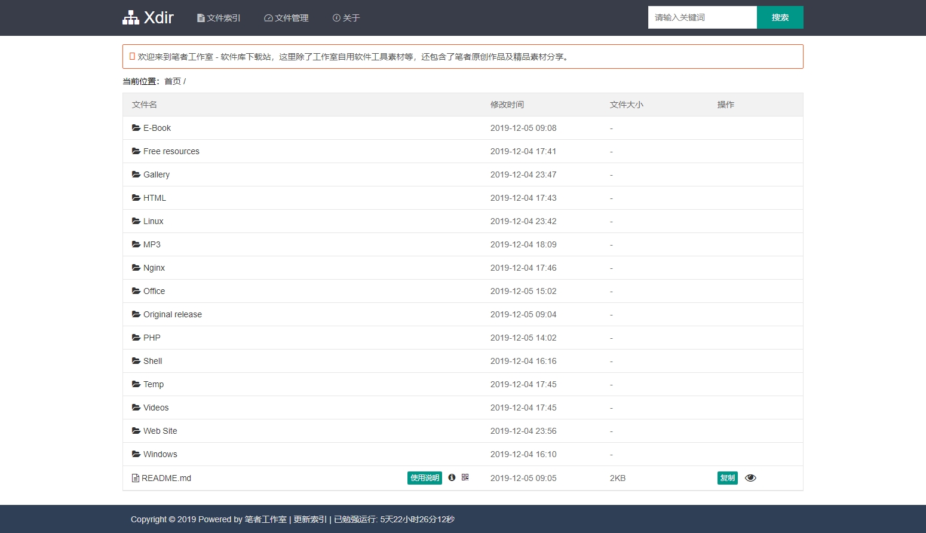Click the 操作 column header

click(x=726, y=105)
